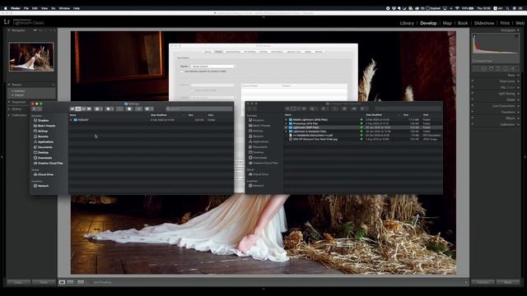Click the Navigator preview thumbnail

(x=31, y=57)
